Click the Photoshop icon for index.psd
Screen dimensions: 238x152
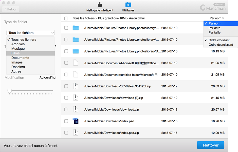(76, 121)
